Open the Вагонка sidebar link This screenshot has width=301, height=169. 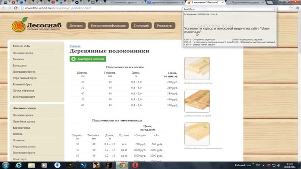pyautogui.click(x=18, y=59)
